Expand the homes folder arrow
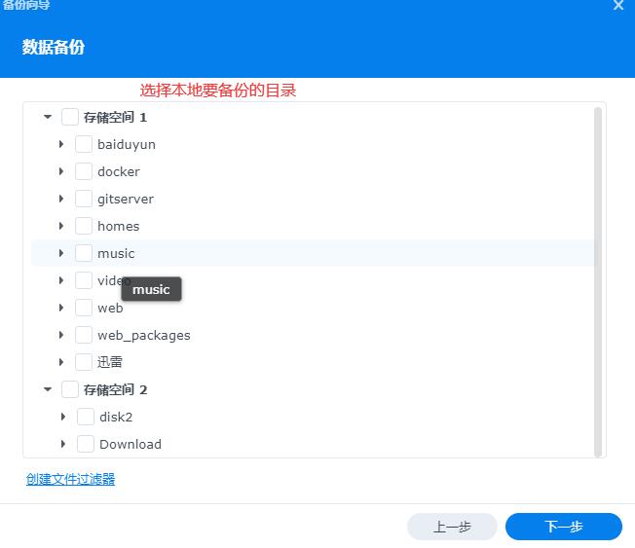Image resolution: width=635 pixels, height=548 pixels. pos(61,226)
